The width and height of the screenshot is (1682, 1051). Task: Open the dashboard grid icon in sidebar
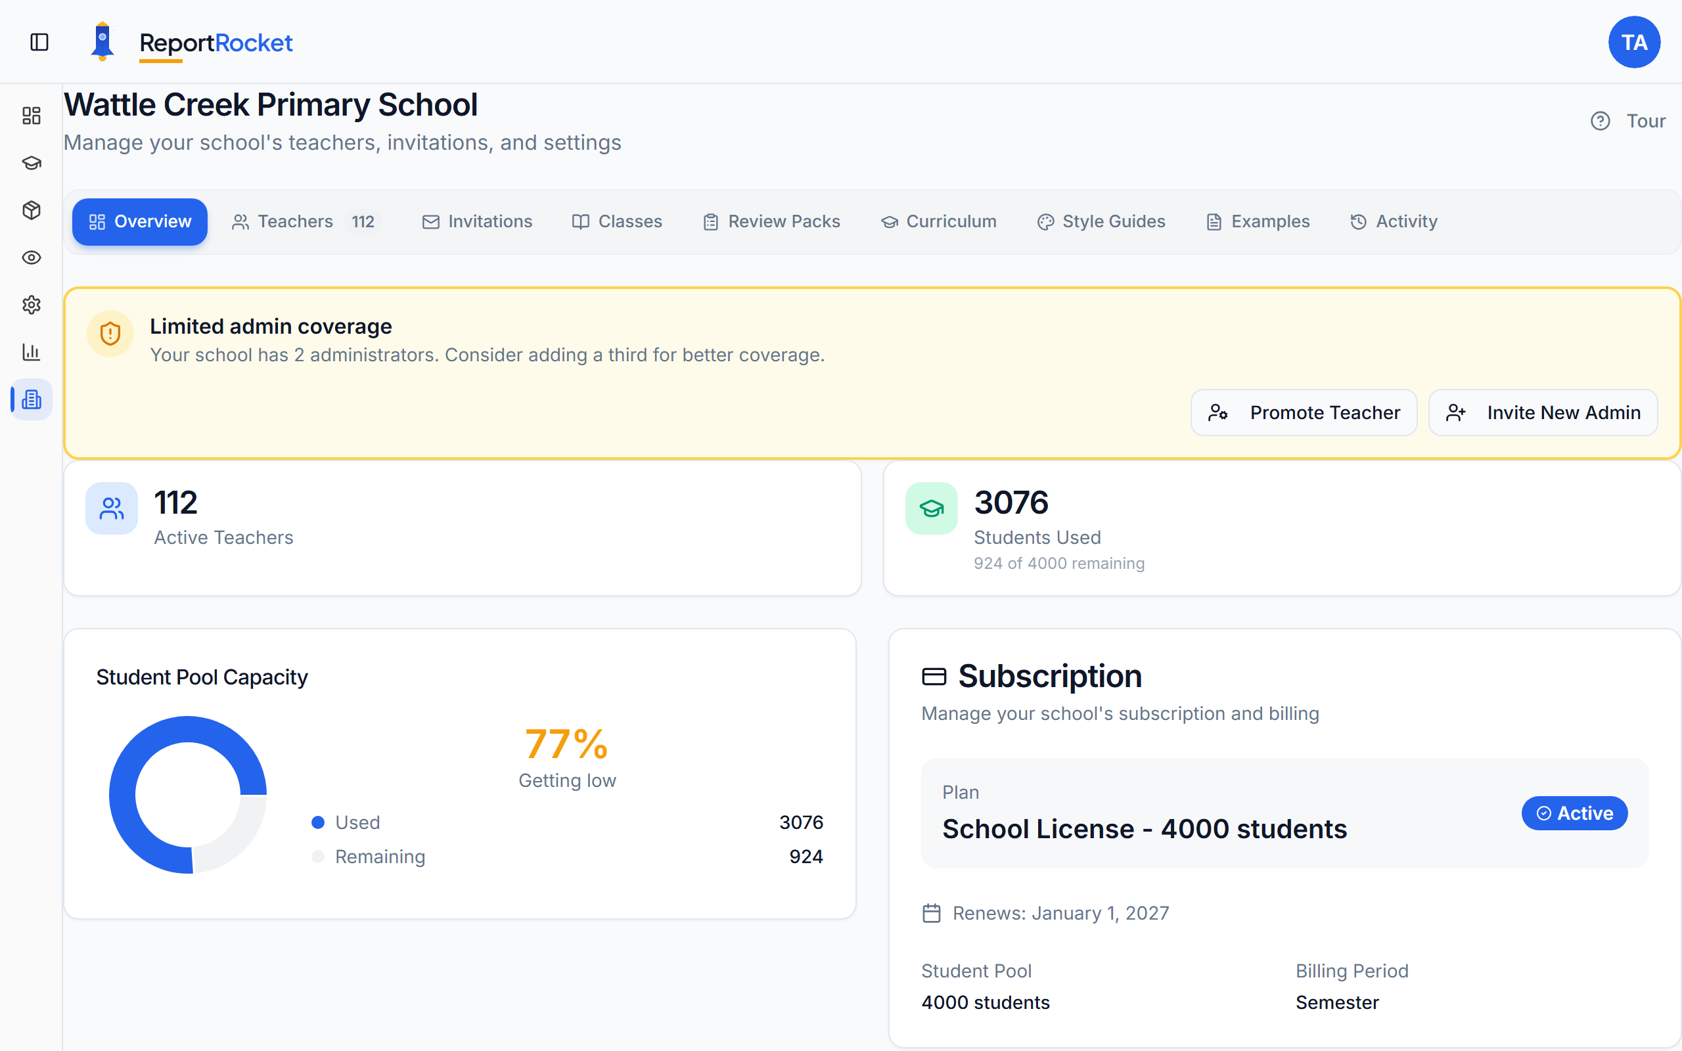[x=32, y=116]
